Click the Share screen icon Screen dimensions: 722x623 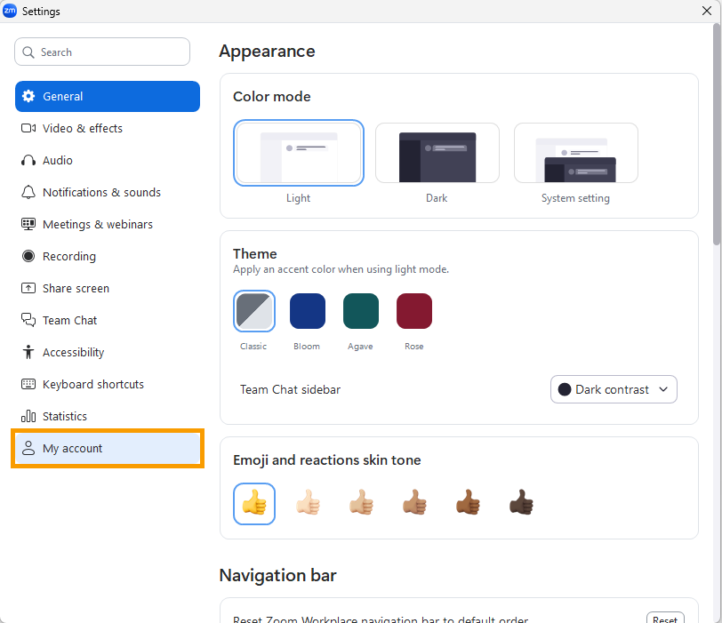pos(28,289)
